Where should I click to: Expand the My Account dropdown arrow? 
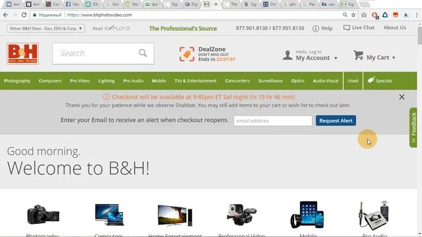coord(336,58)
